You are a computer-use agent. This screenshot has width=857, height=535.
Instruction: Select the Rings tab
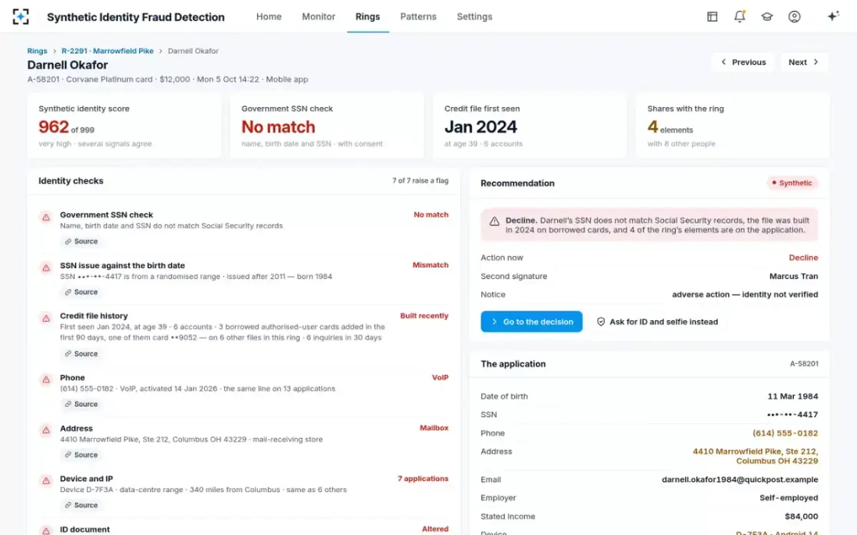pyautogui.click(x=368, y=16)
